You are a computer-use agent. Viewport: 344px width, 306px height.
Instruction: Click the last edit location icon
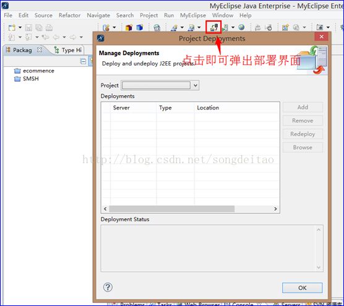pyautogui.click(x=45, y=37)
